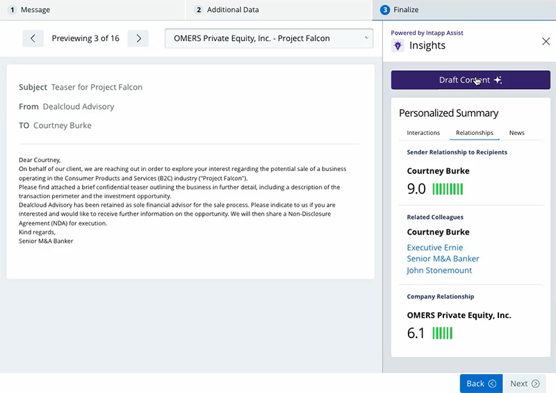This screenshot has height=393, width=556.
Task: Expand the dropdown arrow beside Project Falcon
Action: tap(367, 38)
